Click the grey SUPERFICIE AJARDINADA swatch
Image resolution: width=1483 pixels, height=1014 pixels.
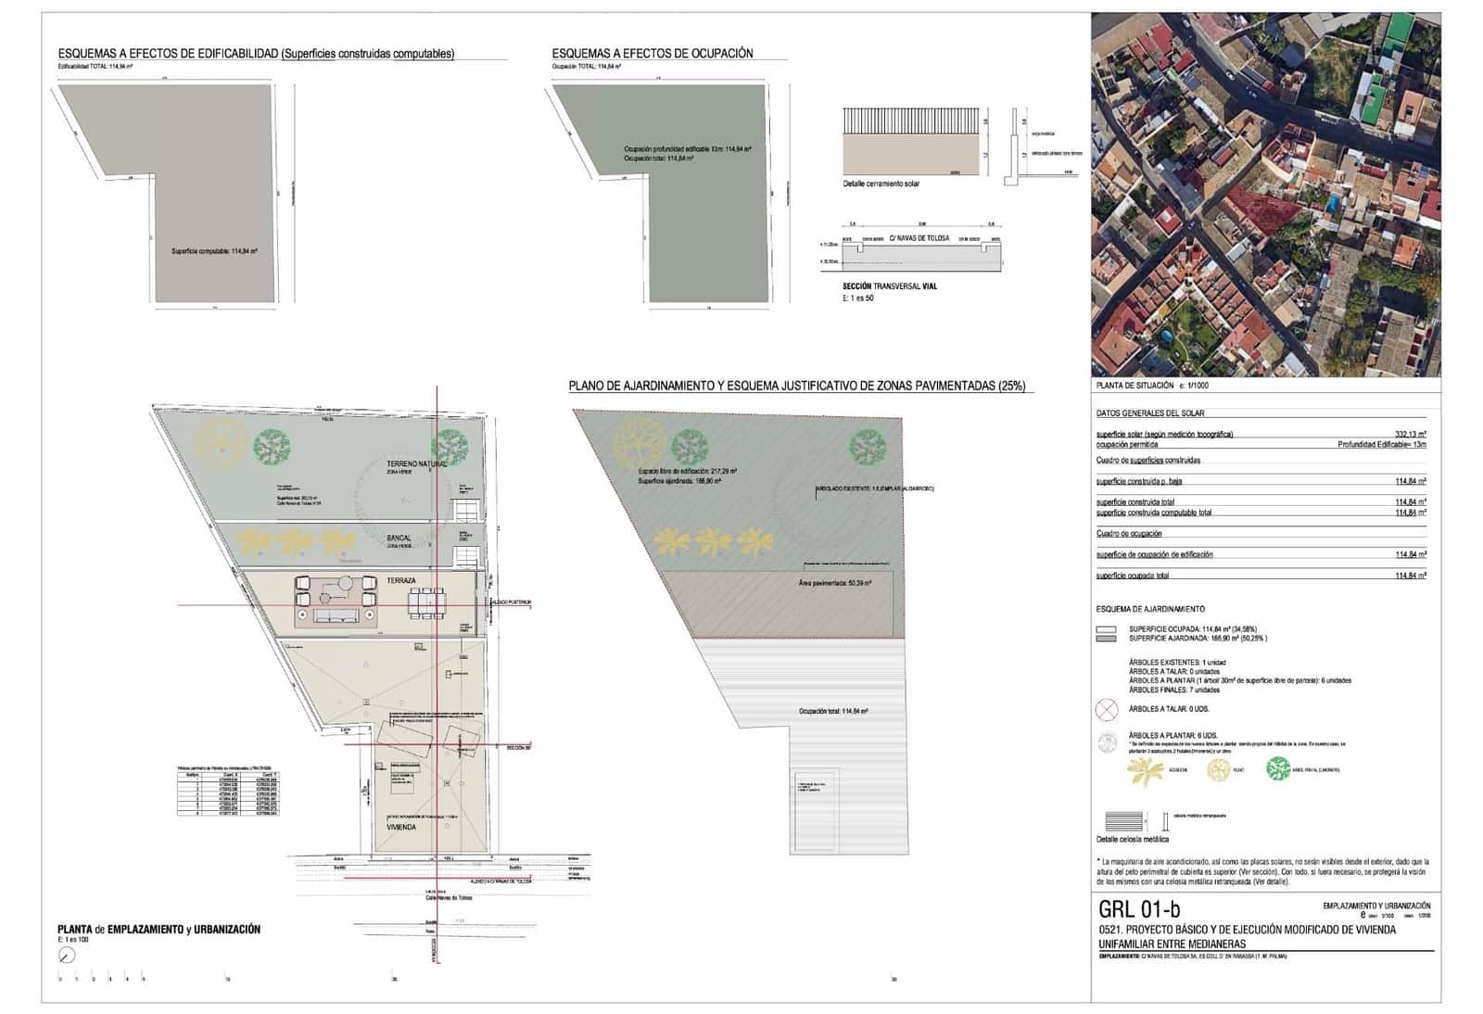point(1106,638)
